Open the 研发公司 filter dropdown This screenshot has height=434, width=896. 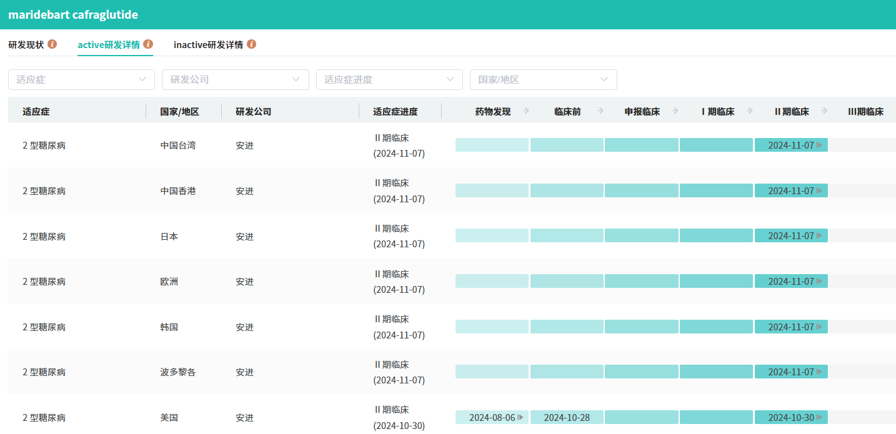click(x=236, y=79)
